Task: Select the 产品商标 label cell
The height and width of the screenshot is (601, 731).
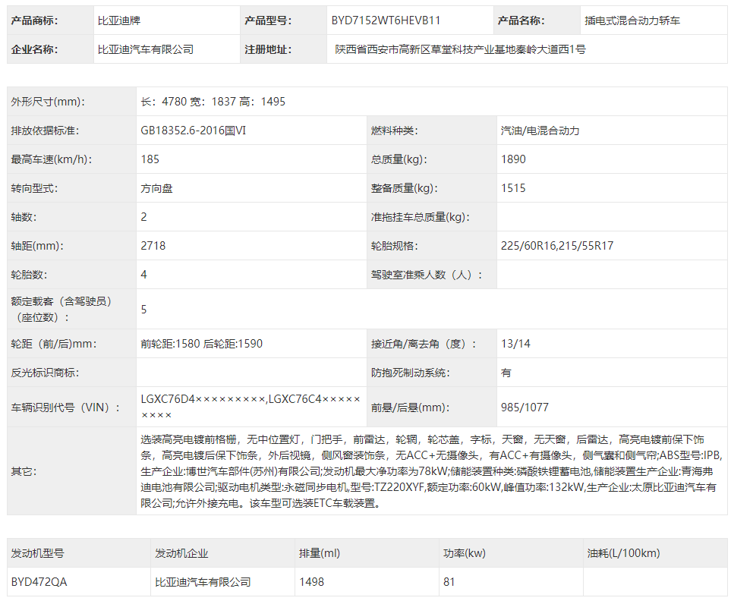Action: (x=50, y=20)
